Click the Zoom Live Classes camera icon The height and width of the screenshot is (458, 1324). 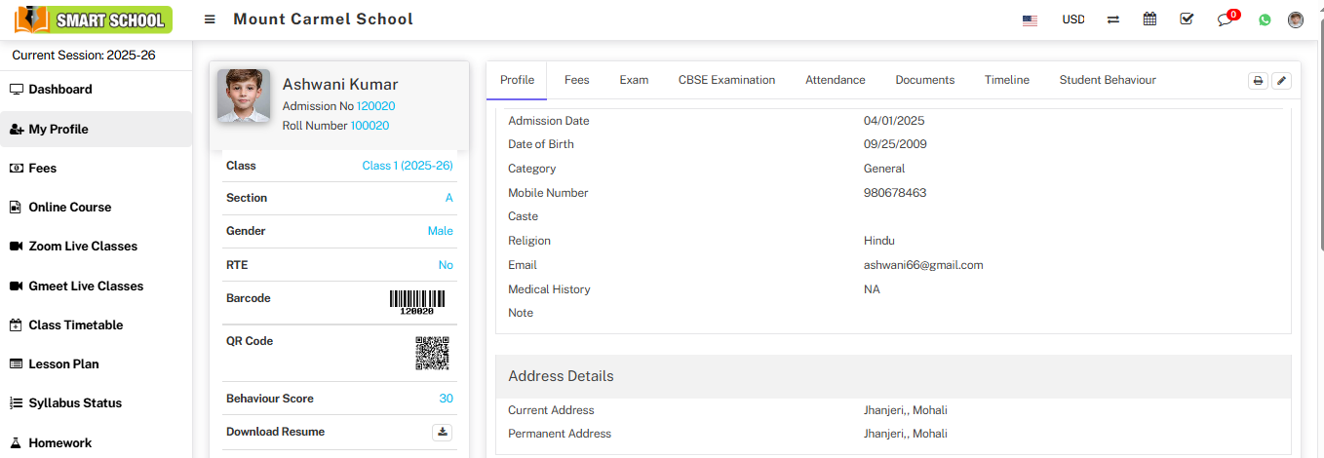pyautogui.click(x=16, y=247)
